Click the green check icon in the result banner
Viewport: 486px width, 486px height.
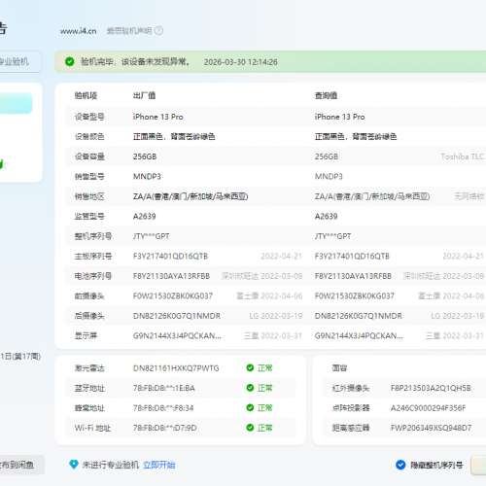pyautogui.click(x=69, y=61)
